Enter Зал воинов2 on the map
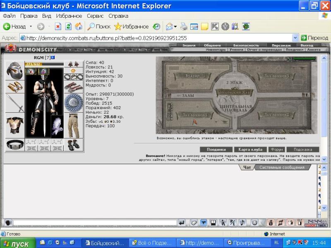331x248 pixels. tap(276, 115)
